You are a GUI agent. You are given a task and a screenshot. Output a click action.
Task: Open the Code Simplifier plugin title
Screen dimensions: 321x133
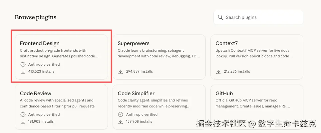(136, 94)
